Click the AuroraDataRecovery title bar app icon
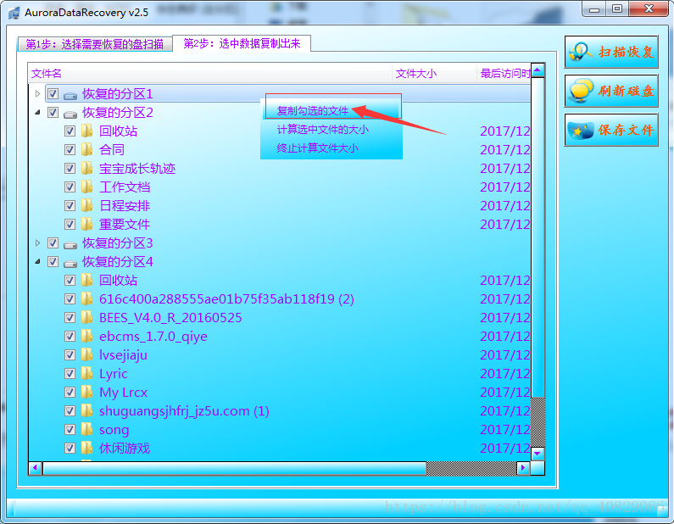 point(14,13)
